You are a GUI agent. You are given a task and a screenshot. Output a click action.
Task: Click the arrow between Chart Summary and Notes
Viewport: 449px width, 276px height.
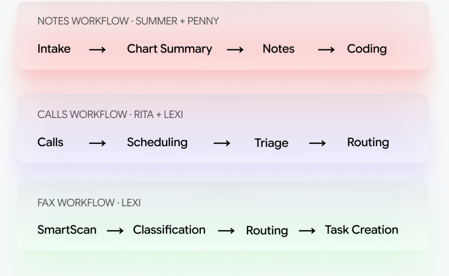click(235, 50)
